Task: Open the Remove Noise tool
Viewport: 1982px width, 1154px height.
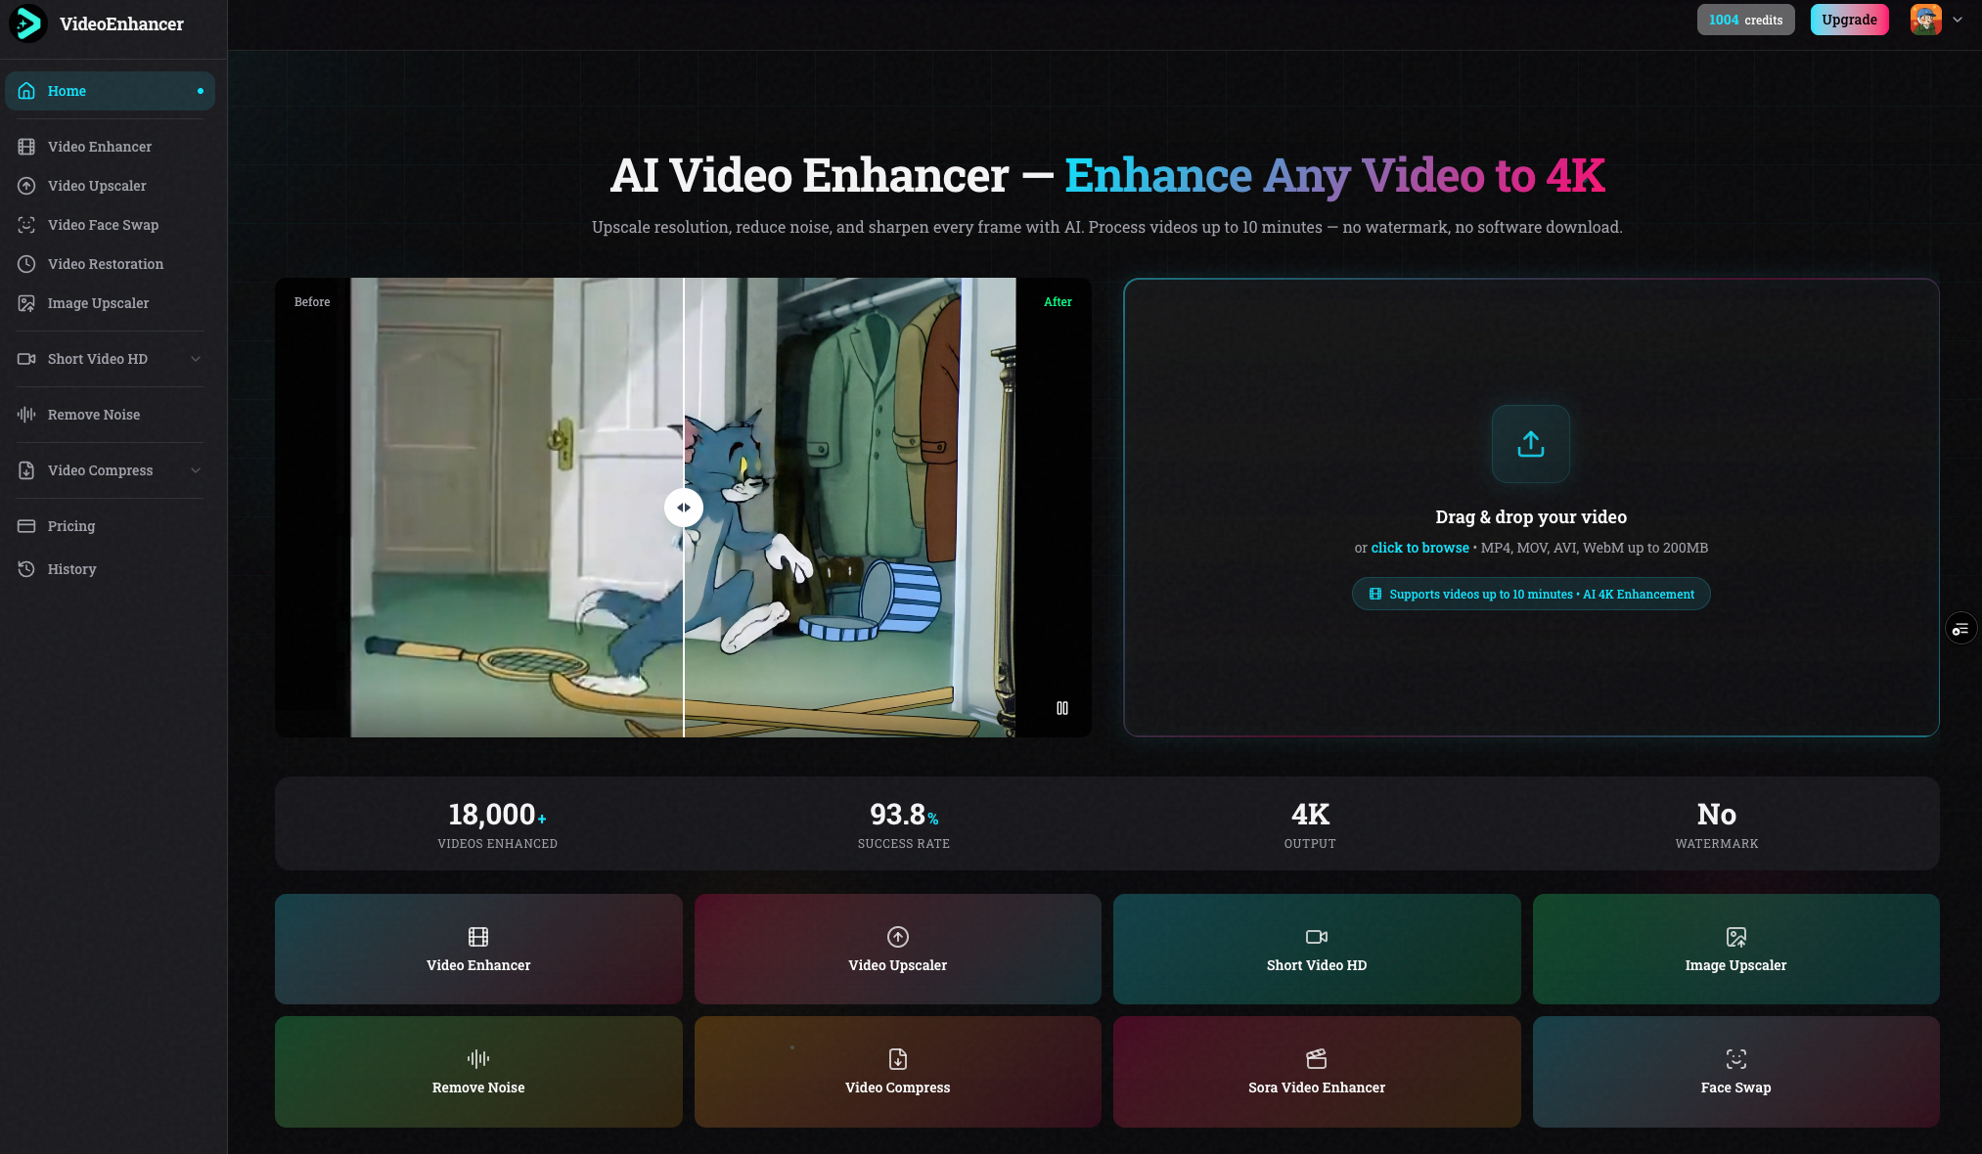Action: (93, 414)
